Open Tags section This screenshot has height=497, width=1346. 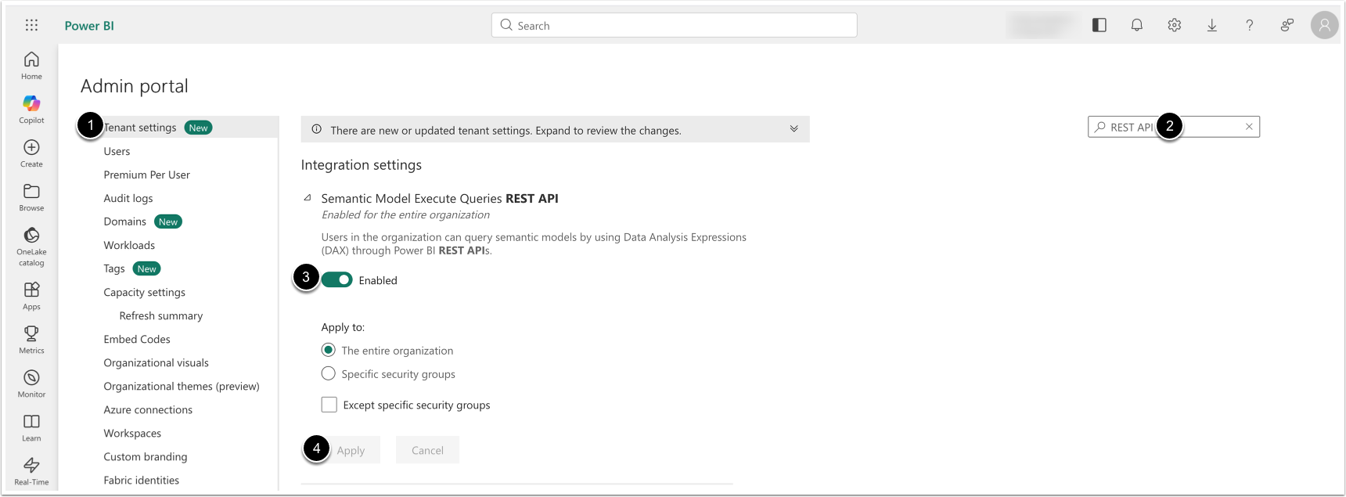[114, 268]
